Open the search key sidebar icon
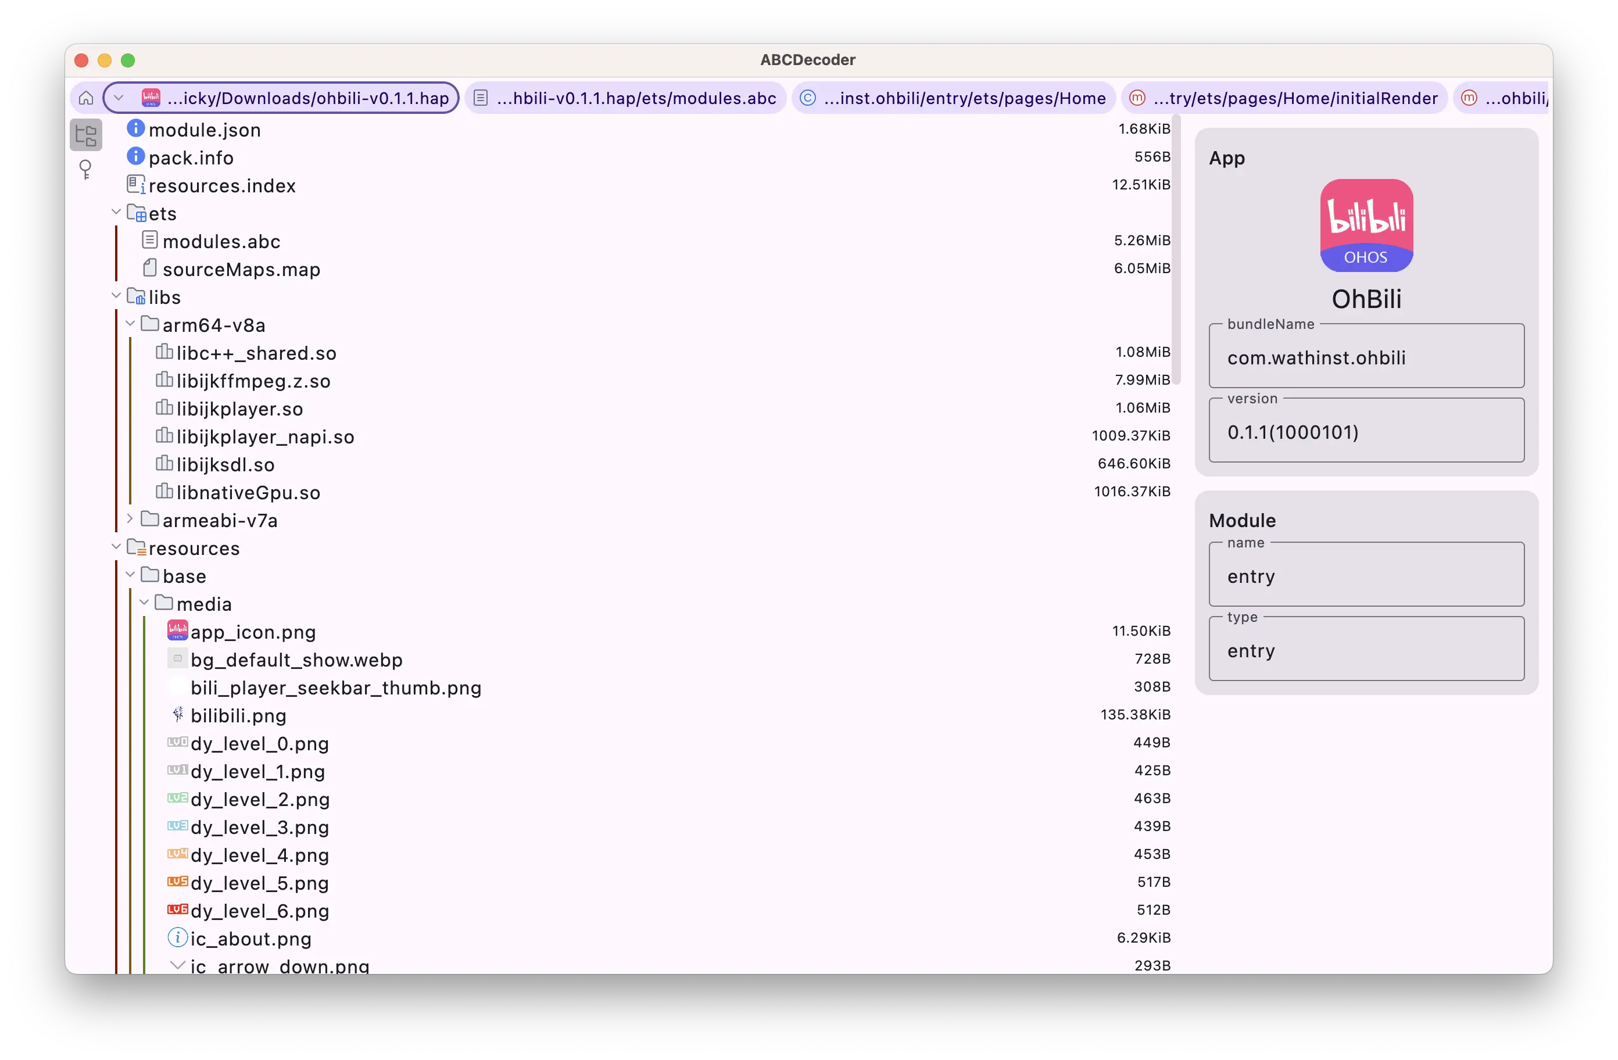1618x1060 pixels. click(x=85, y=169)
